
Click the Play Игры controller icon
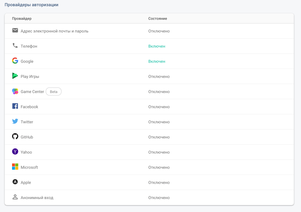pos(15,76)
